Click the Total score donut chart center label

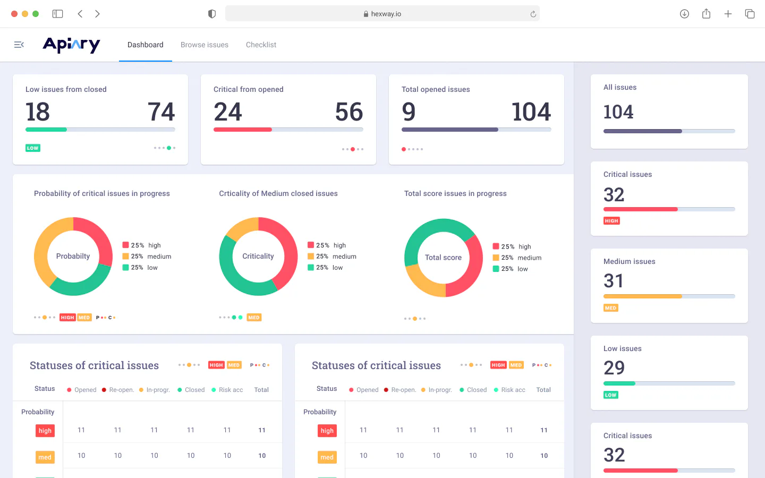444,258
